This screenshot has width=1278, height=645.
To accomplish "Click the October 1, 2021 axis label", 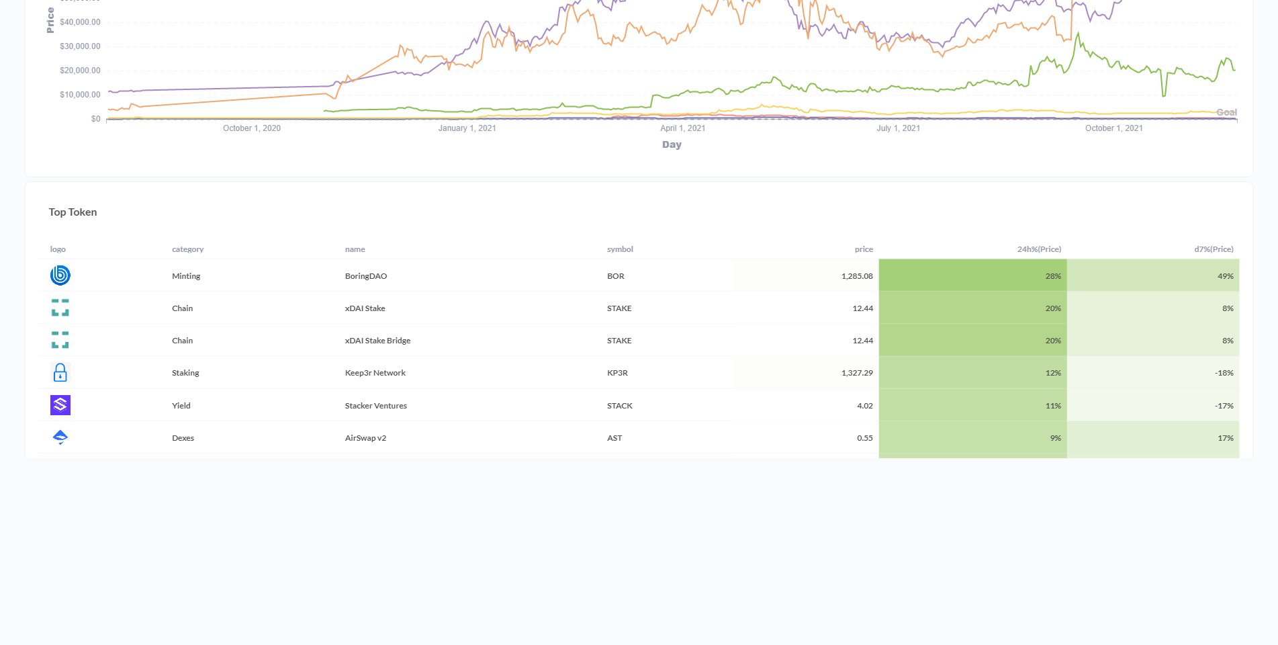I will click(1112, 128).
